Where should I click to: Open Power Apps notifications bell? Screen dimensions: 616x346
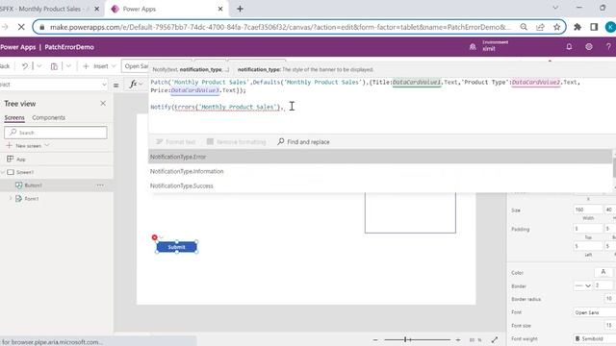point(569,47)
